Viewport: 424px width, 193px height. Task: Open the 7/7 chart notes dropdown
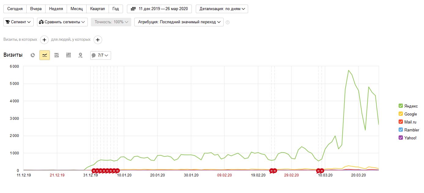(101, 55)
